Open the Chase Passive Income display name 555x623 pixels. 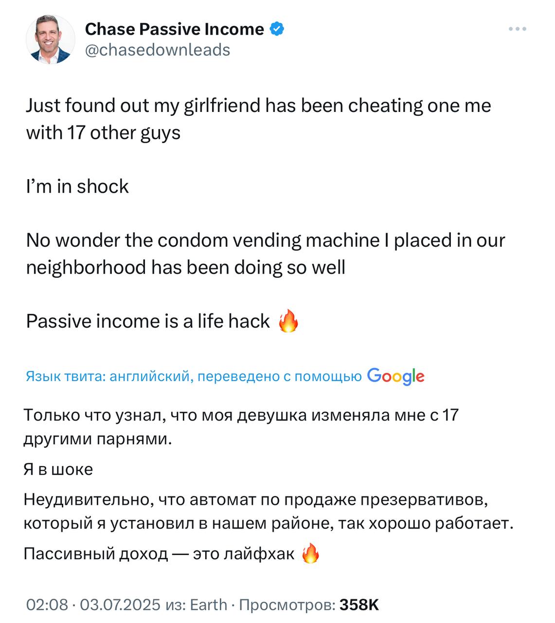(174, 29)
